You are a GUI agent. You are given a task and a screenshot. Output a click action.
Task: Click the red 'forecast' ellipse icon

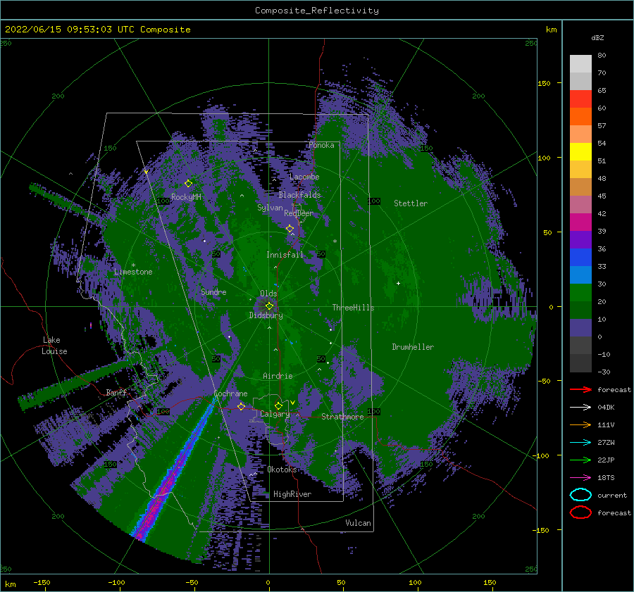(x=580, y=512)
